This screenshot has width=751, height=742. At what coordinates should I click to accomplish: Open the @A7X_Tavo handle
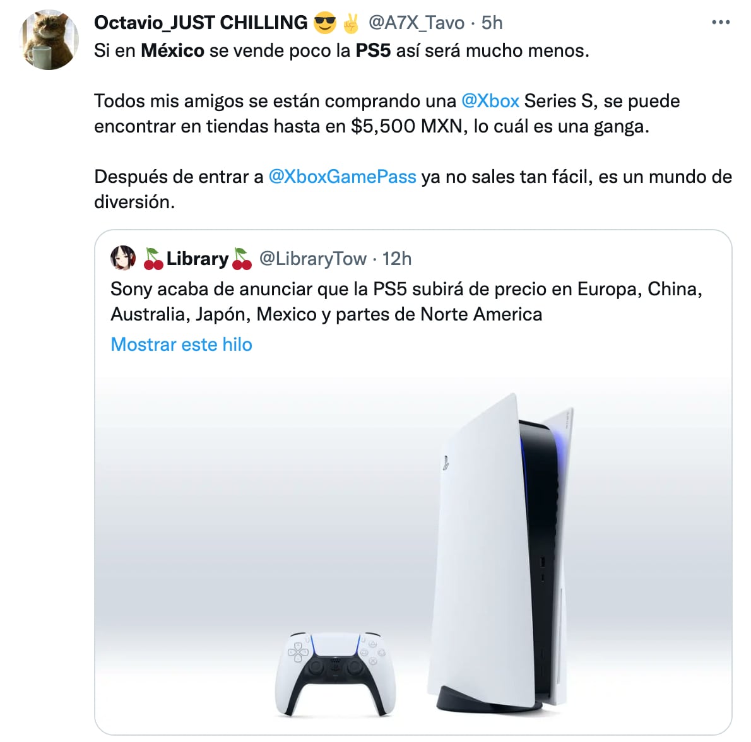pyautogui.click(x=417, y=23)
